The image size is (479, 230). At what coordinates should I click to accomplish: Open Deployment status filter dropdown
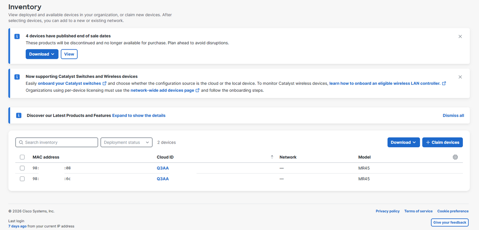pyautogui.click(x=126, y=142)
